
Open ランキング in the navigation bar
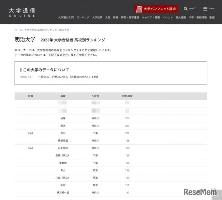coord(83,17)
